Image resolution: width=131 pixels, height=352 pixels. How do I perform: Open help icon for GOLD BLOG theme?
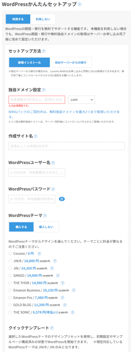(x=65, y=305)
